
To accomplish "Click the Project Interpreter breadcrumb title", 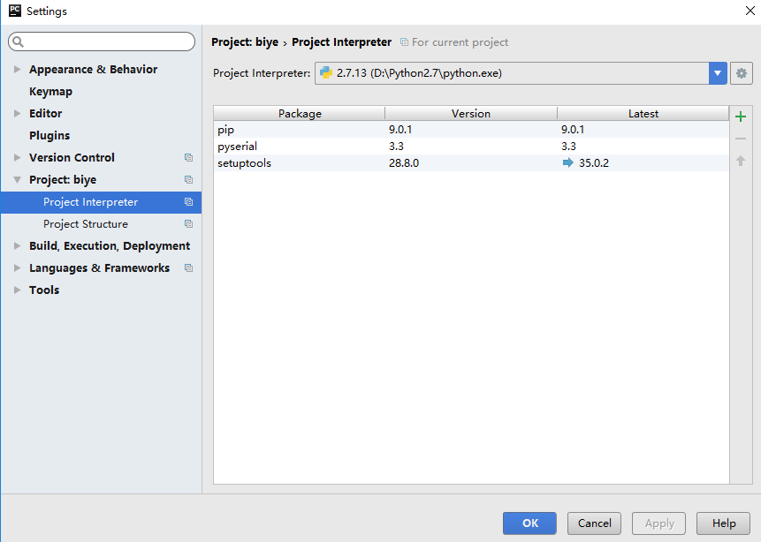I will [x=341, y=42].
